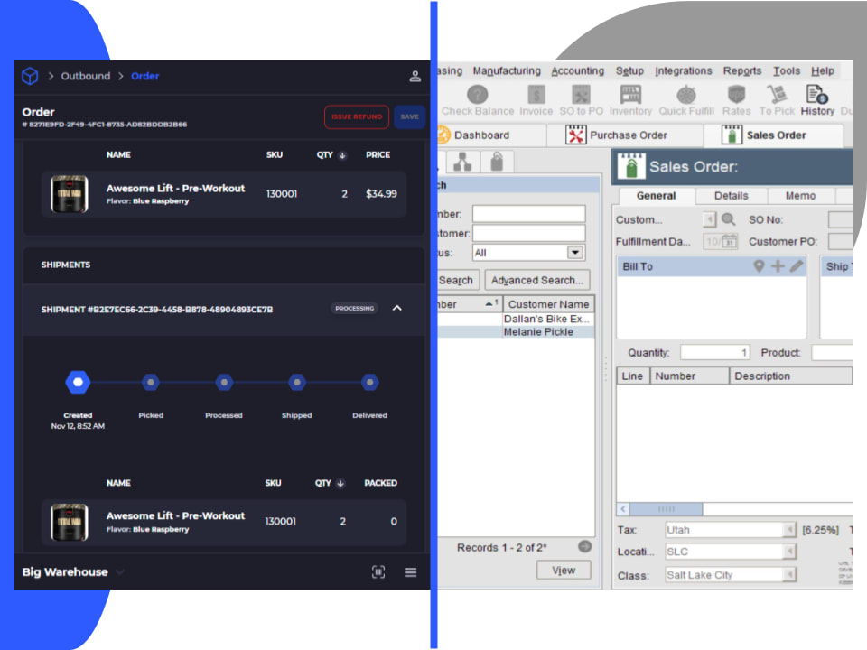Open the History toolbar icon

point(816,95)
